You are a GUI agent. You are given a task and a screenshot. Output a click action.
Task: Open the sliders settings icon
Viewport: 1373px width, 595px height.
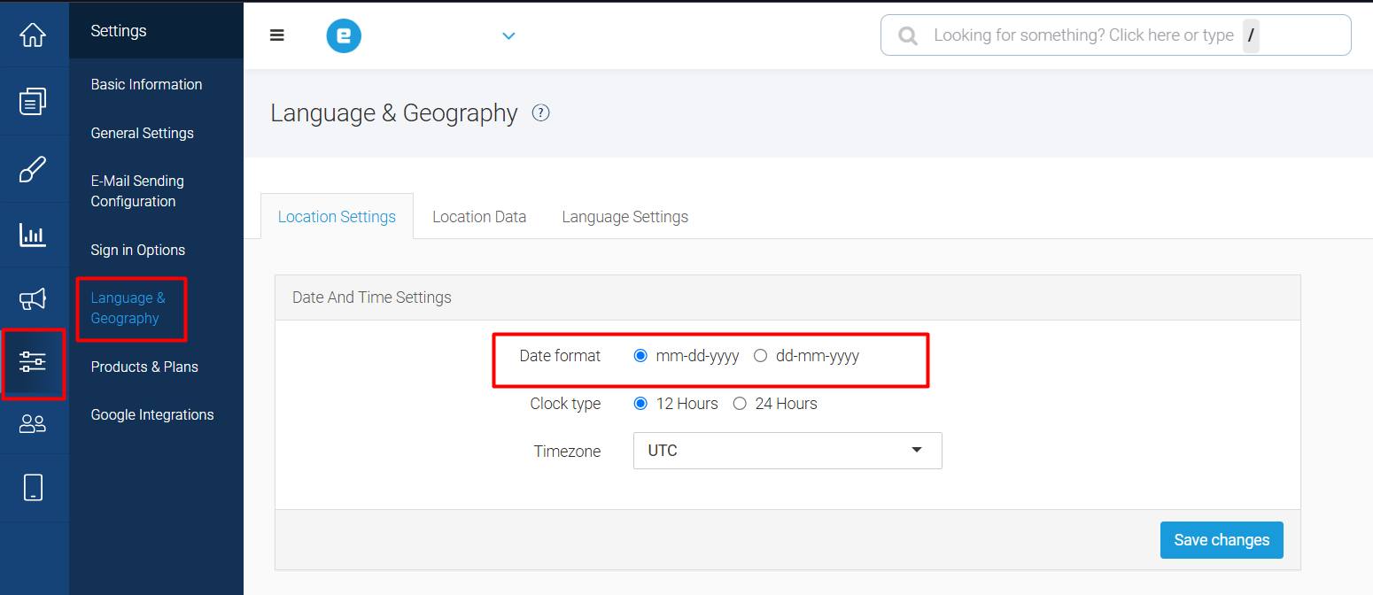pos(33,361)
